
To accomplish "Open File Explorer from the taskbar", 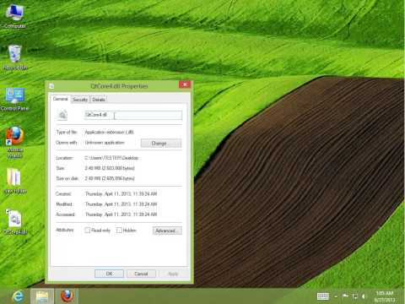I will [42, 296].
